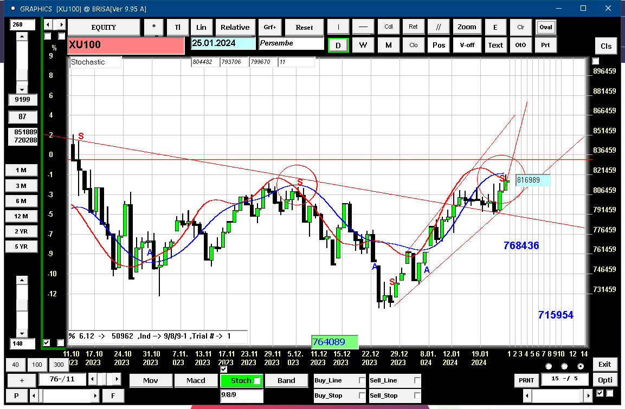
Task: Enable the Sell_Stop checkbox
Action: pos(417,395)
